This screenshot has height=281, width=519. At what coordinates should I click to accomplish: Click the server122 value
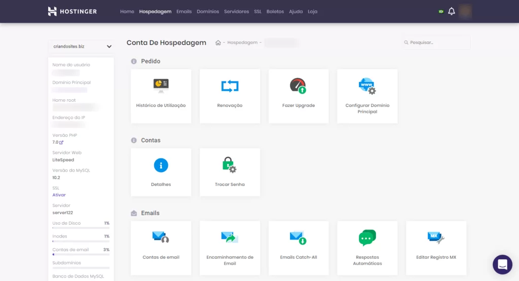tap(62, 213)
